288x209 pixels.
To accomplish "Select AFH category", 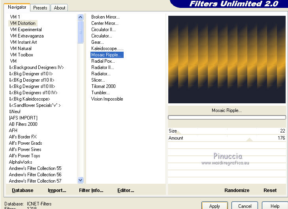I will 13,131.
